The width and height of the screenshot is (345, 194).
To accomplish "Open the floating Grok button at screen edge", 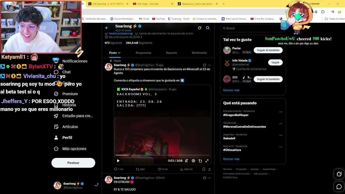I will coord(339,174).
